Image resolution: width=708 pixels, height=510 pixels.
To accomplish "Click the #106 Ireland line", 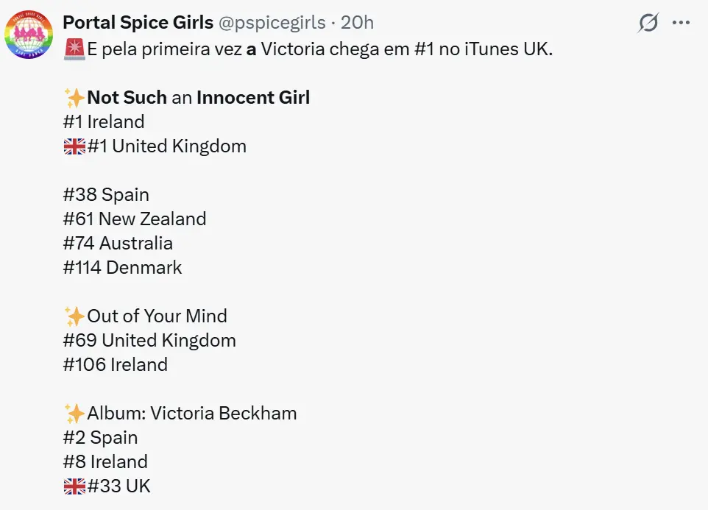I will (115, 365).
